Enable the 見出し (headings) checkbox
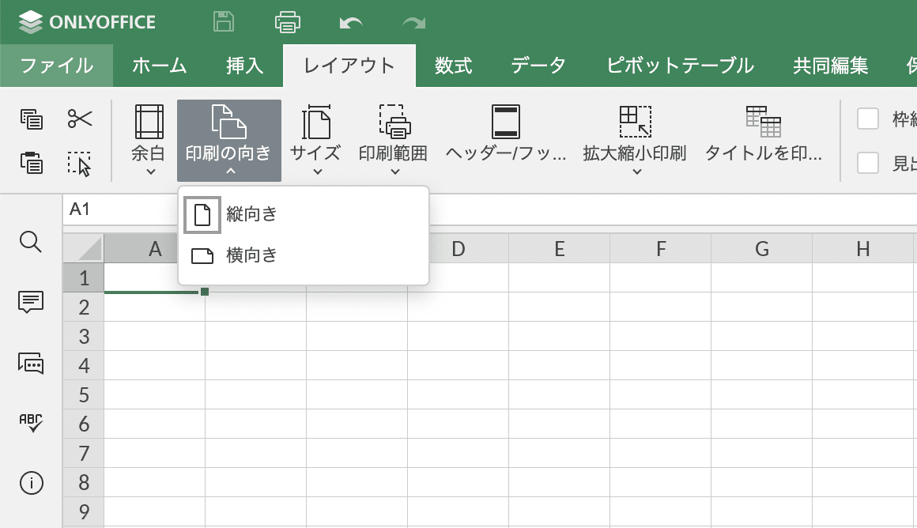Image resolution: width=917 pixels, height=528 pixels. [x=869, y=162]
